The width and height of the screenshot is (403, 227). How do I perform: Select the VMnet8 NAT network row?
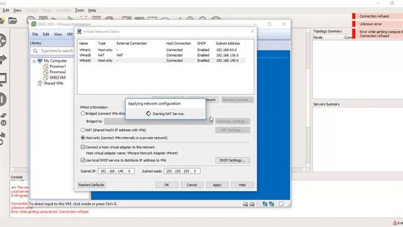tap(162, 55)
